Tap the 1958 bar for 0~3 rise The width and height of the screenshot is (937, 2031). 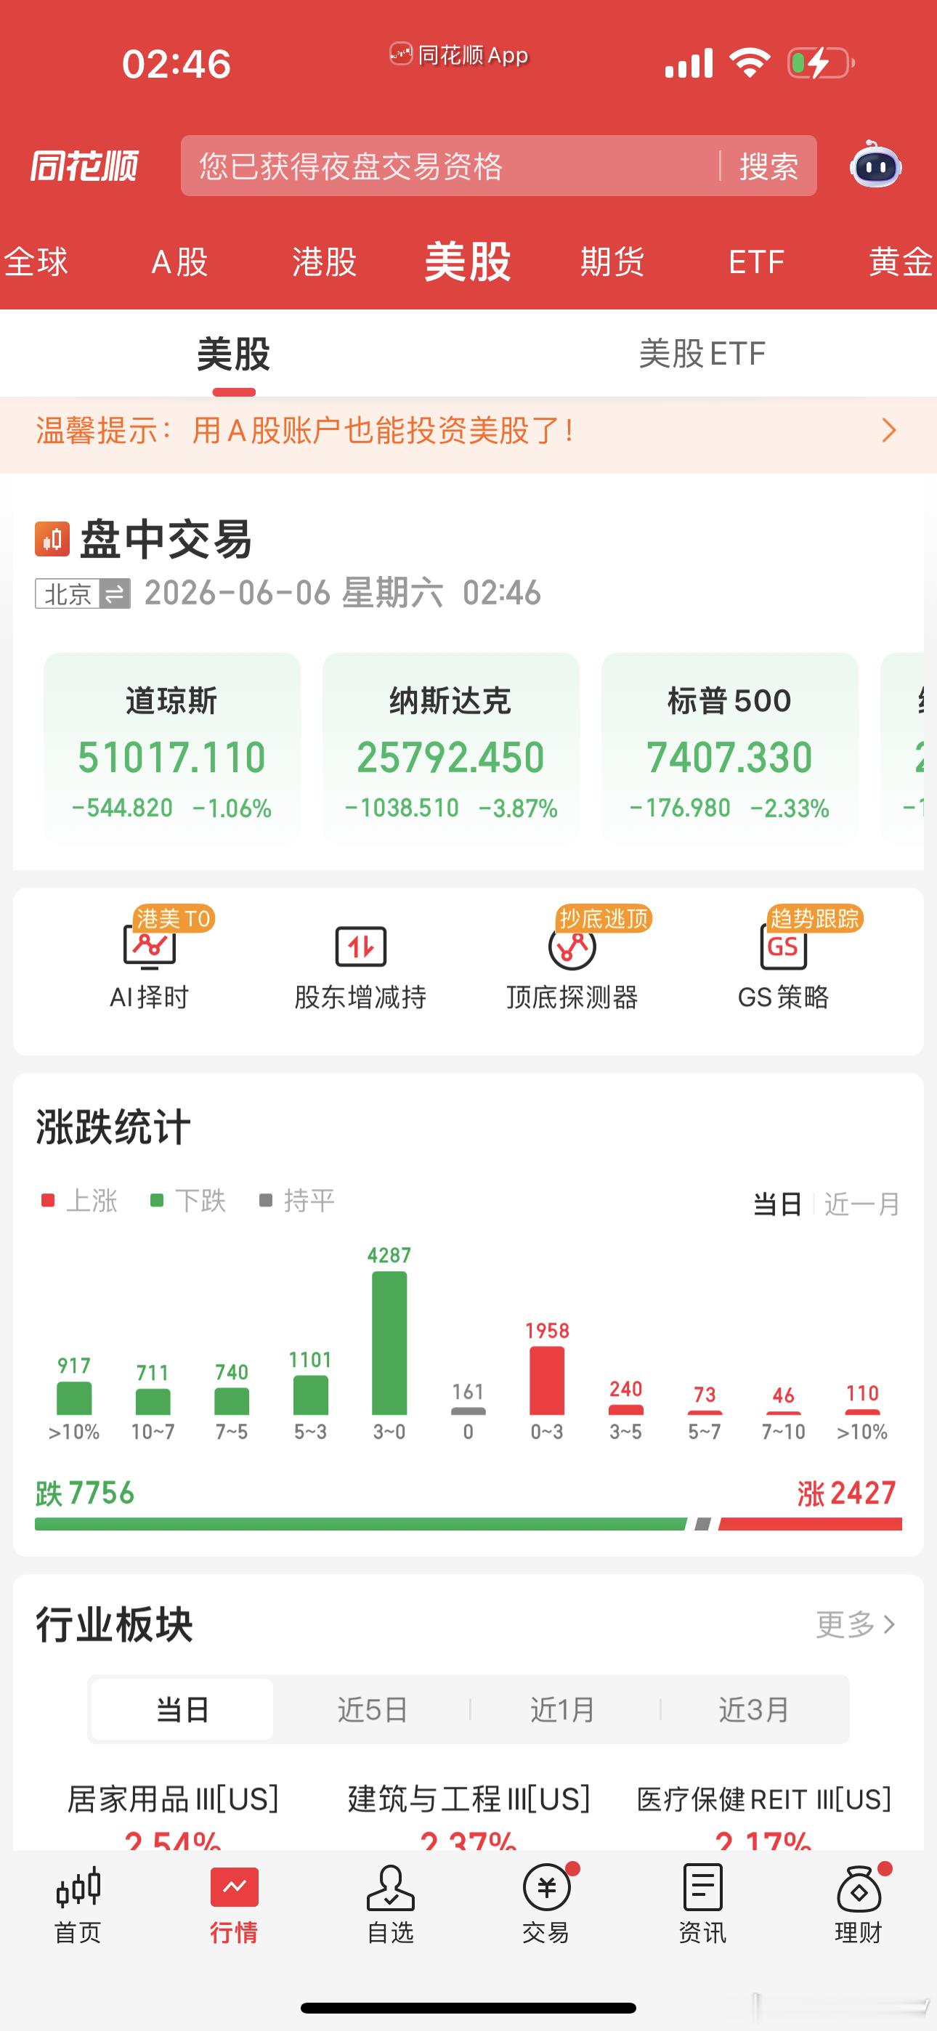click(548, 1381)
